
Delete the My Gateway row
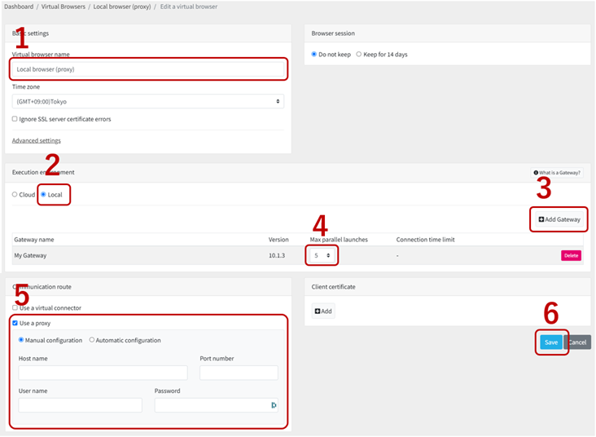click(571, 255)
